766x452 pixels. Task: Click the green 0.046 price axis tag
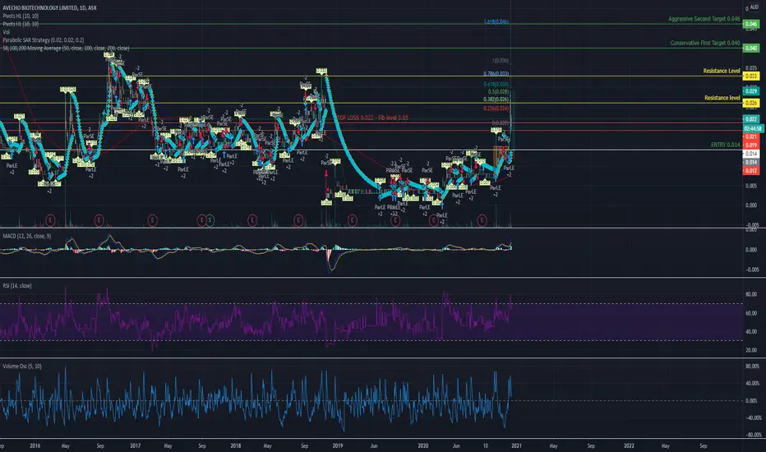tap(751, 24)
